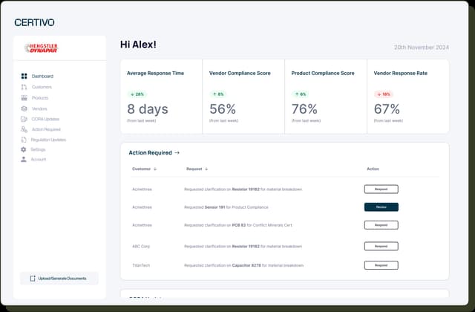Click the Dashboard grid icon in sidebar
This screenshot has width=475, height=312.
[24, 77]
